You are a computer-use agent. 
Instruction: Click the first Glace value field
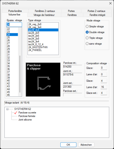pyautogui.click(x=104, y=68)
